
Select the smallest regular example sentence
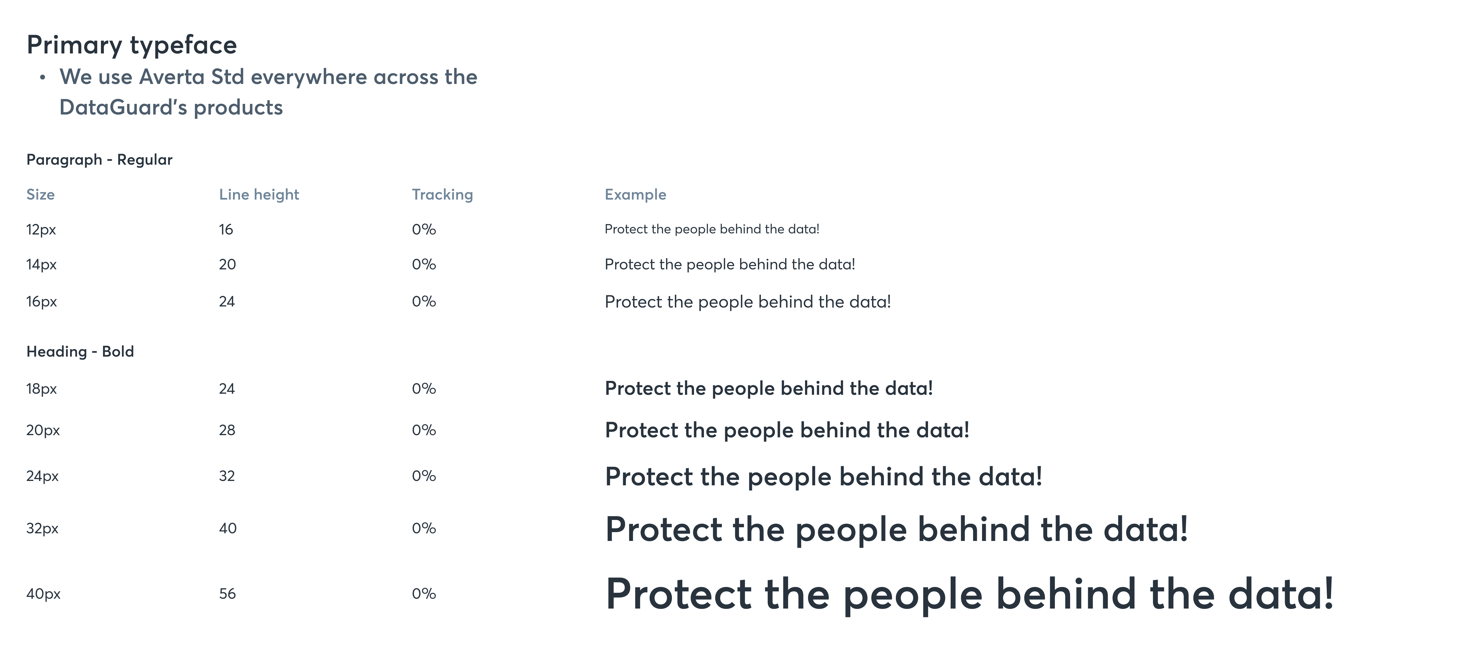pyautogui.click(x=712, y=229)
